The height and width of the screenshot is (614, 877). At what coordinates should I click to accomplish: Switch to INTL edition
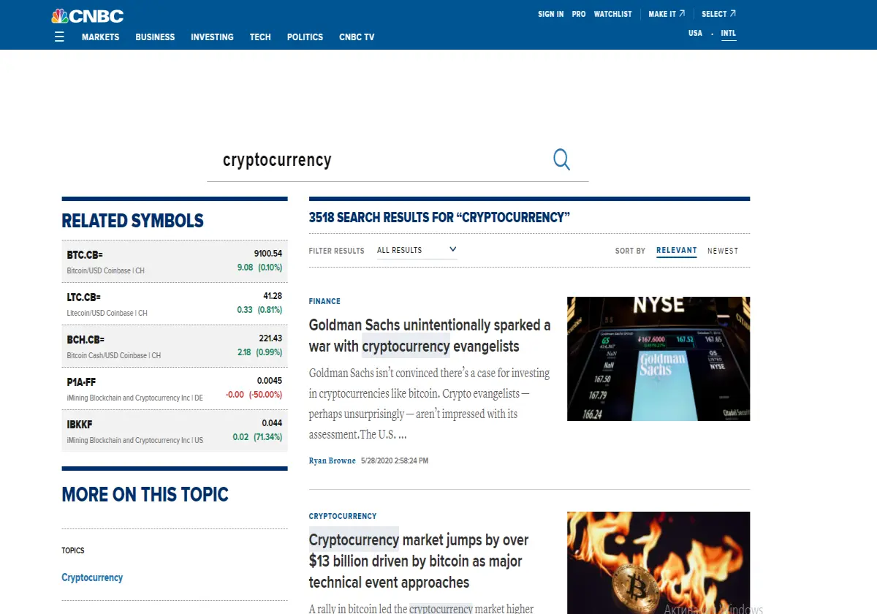click(728, 34)
